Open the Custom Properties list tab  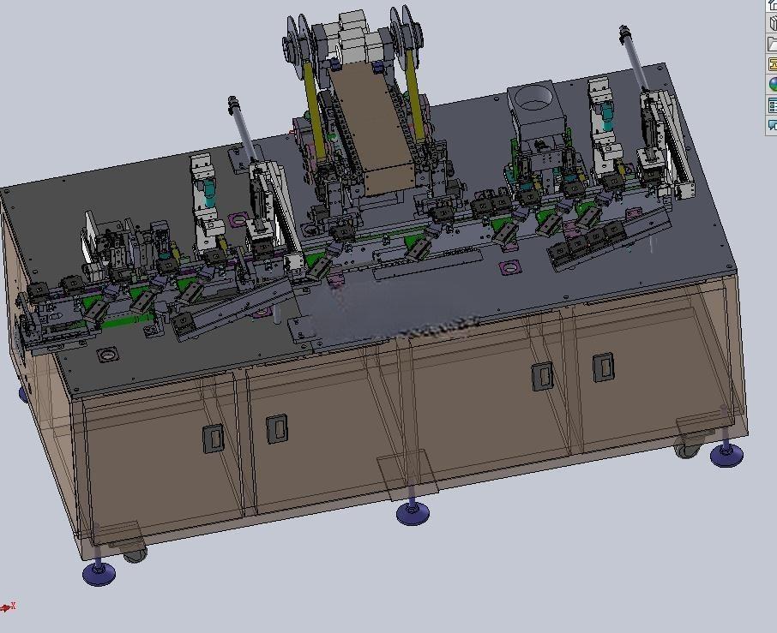[772, 105]
